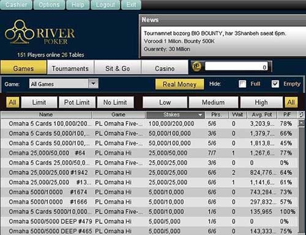Click the 78% P/F value
306x235 pixels.
tap(286, 124)
